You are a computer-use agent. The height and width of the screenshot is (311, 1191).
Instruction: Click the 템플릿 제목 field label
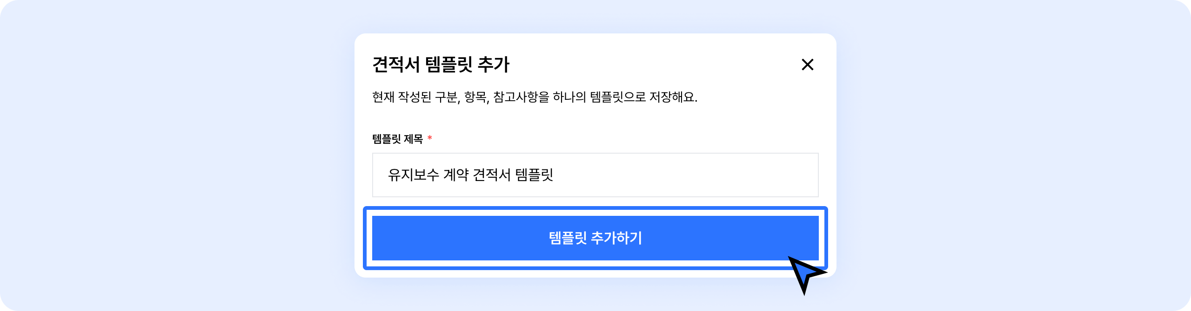[397, 139]
